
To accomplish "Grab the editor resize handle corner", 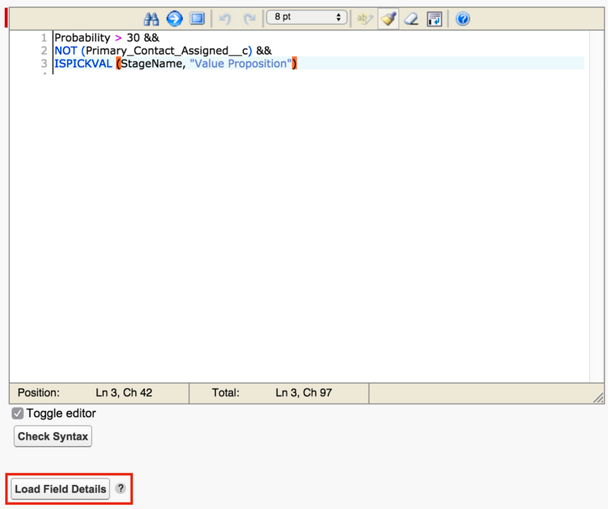I will 598,398.
